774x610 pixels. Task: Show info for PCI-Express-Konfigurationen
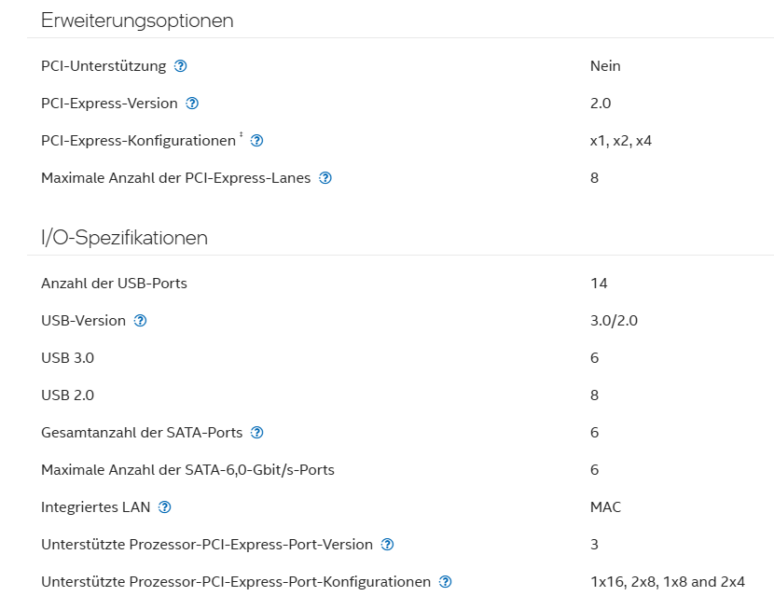click(257, 141)
